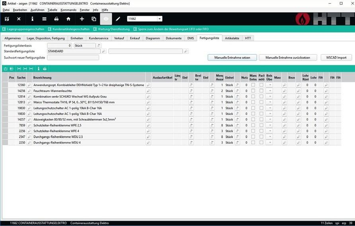Click the third icon in table toolbar
This screenshot has height=226, width=355.
tap(19, 69)
